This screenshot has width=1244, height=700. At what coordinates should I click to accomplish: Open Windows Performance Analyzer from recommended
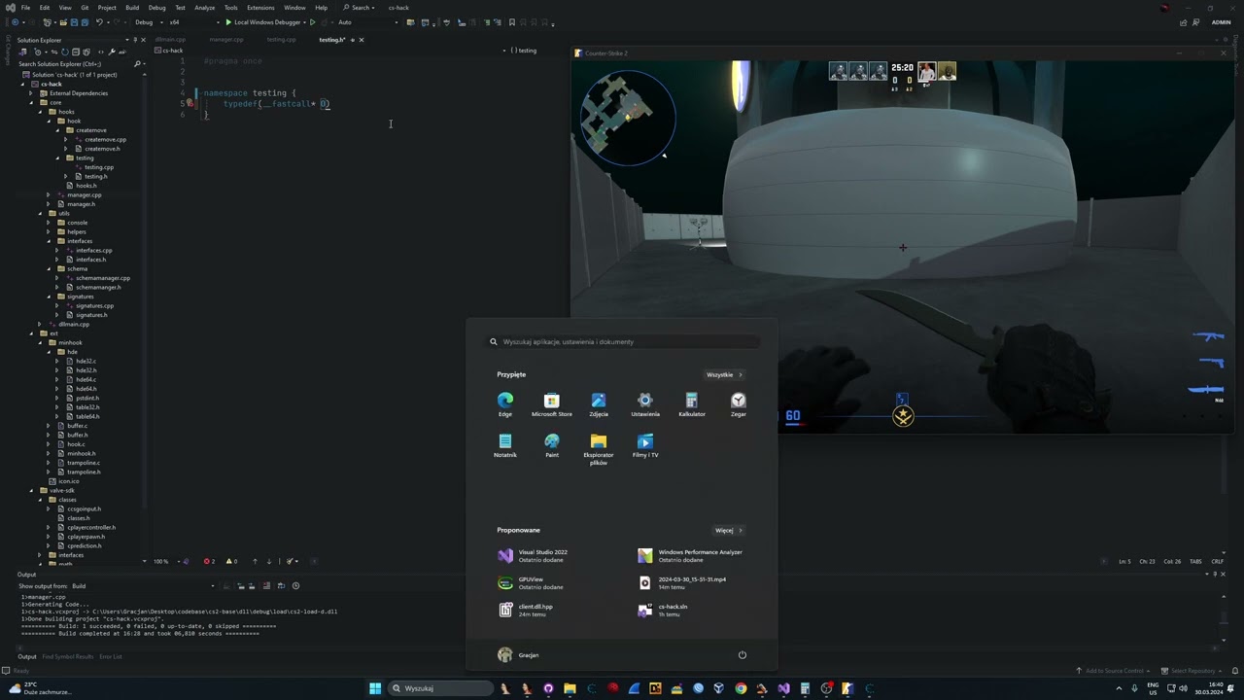pos(690,556)
